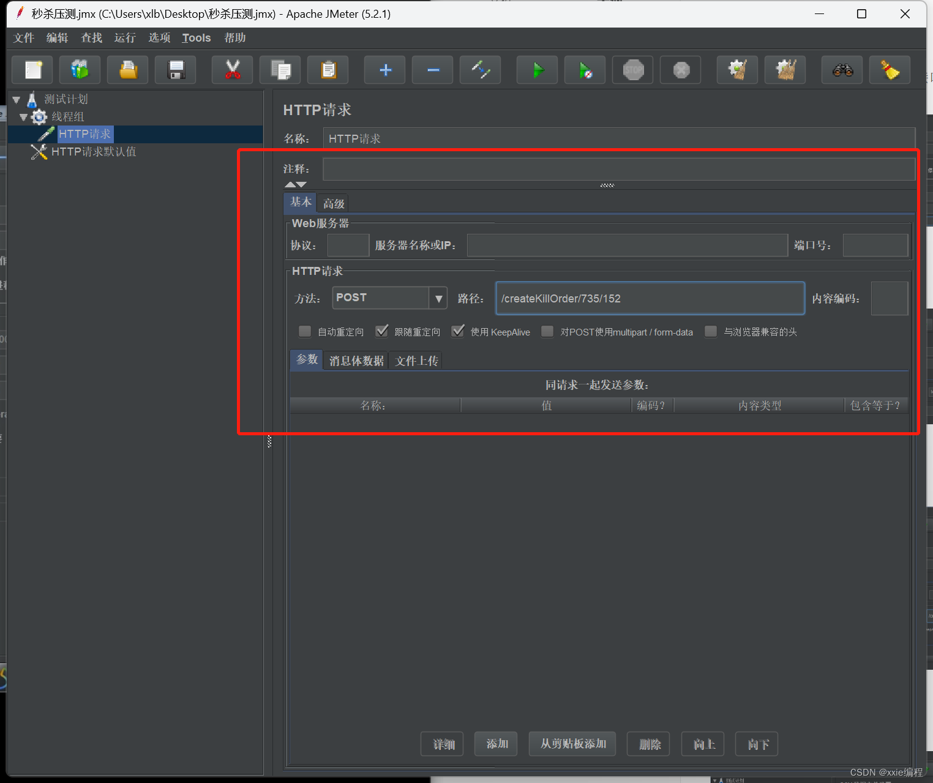Open the 方法 POST dropdown
Viewport: 933px width, 783px height.
pos(438,298)
